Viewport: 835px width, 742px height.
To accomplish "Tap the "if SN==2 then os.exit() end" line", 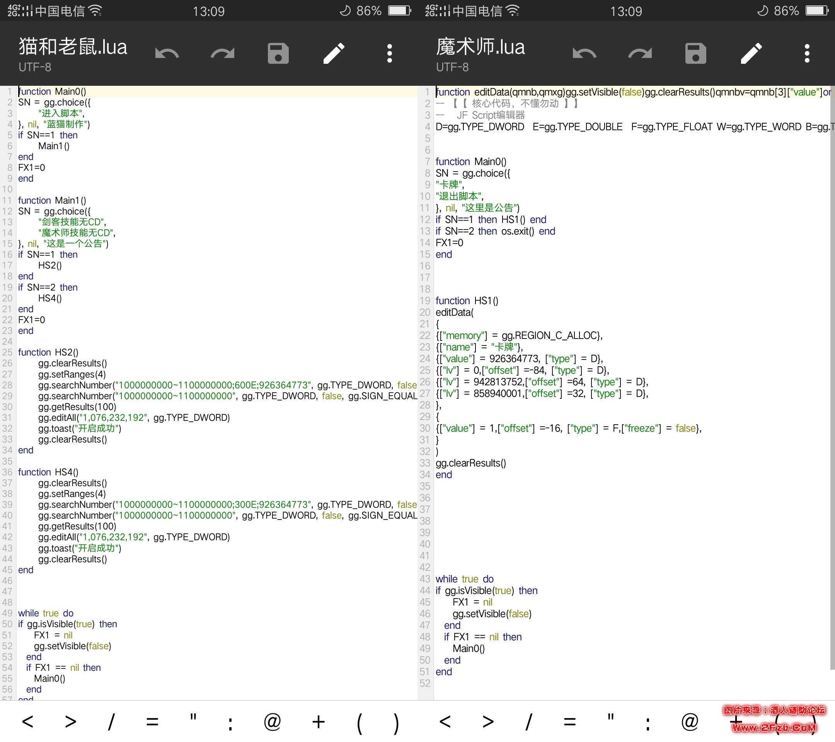I will click(x=495, y=231).
